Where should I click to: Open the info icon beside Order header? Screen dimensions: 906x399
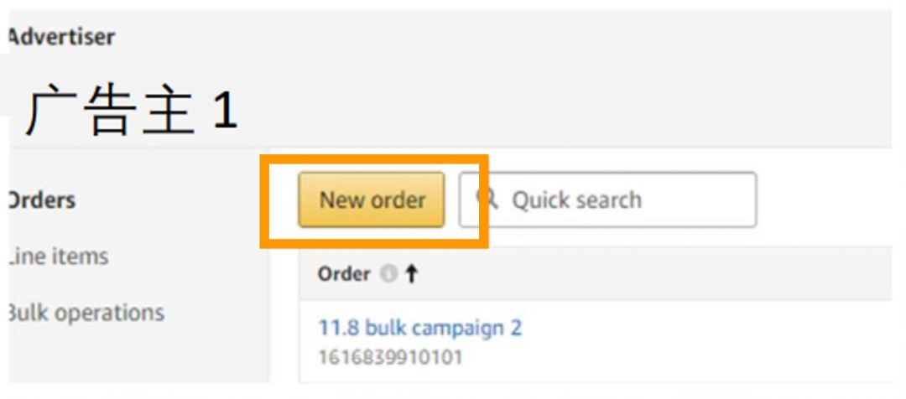click(389, 274)
